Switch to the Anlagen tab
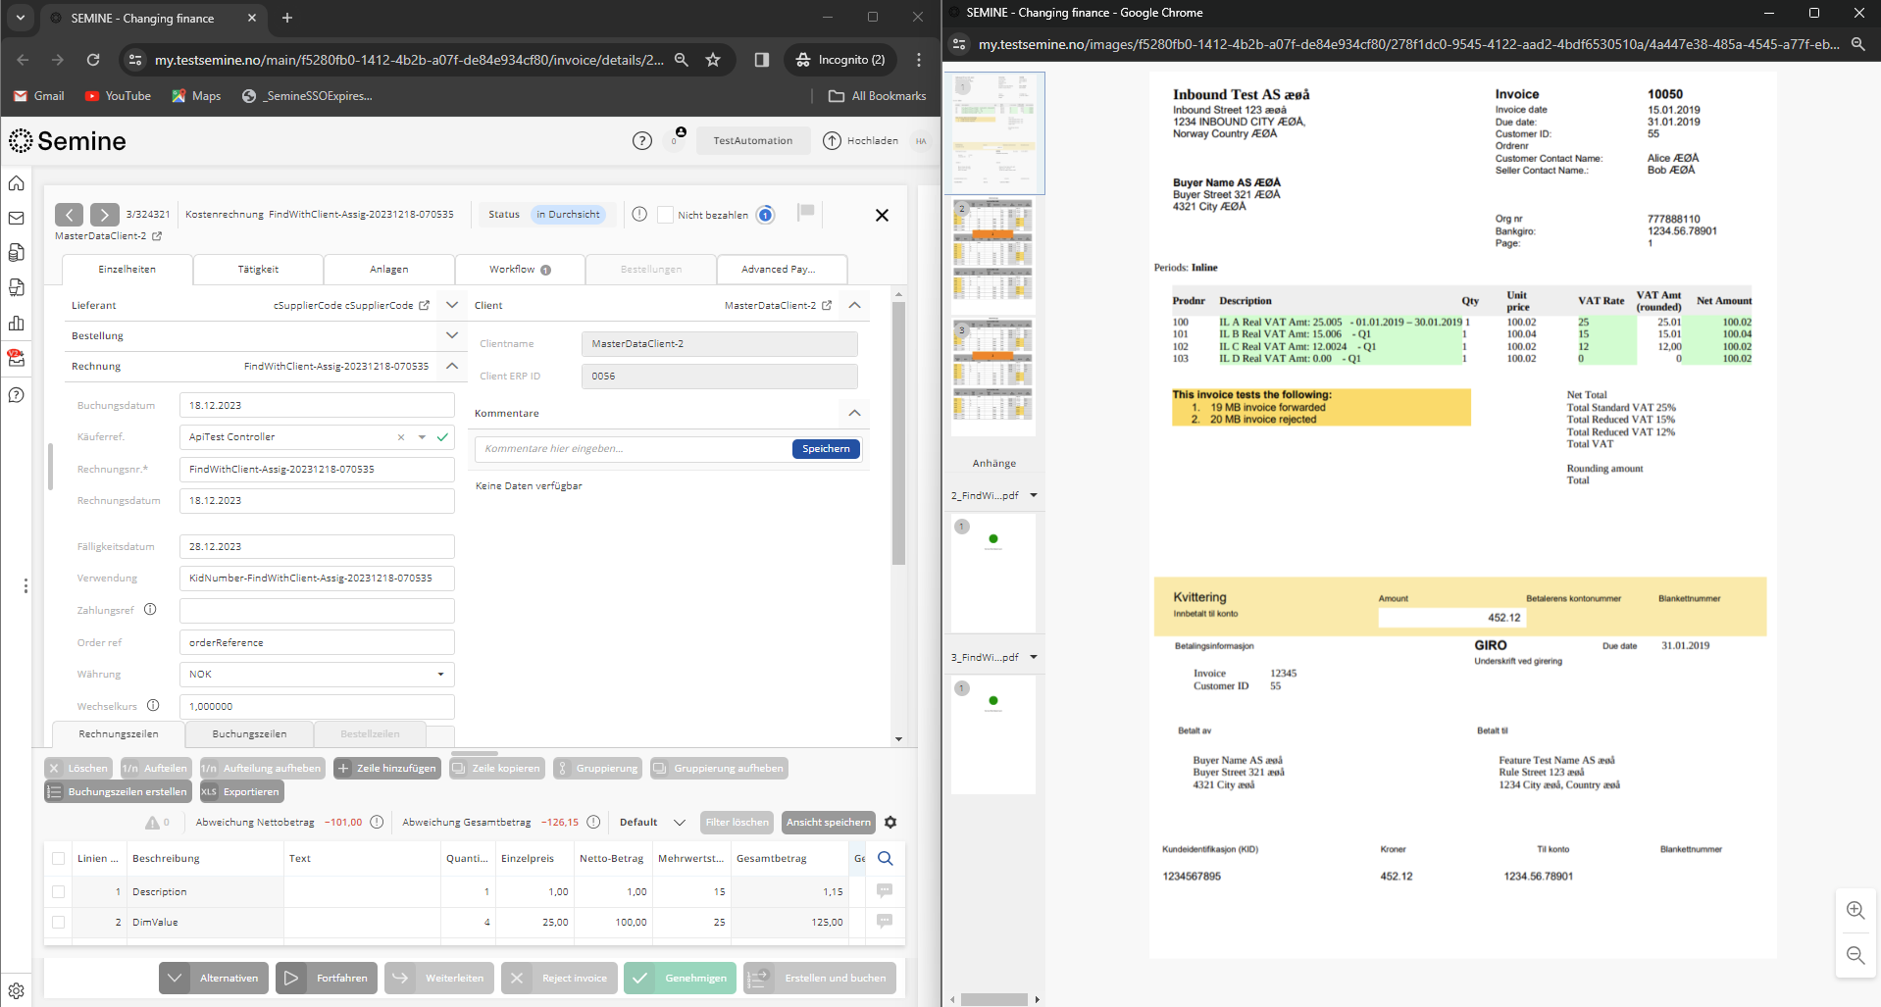 (388, 269)
